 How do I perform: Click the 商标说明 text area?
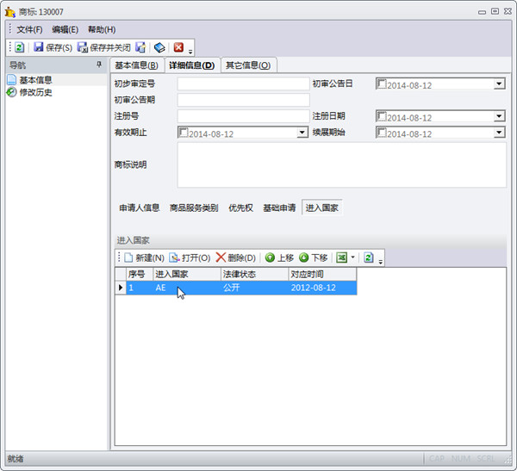[x=342, y=164]
